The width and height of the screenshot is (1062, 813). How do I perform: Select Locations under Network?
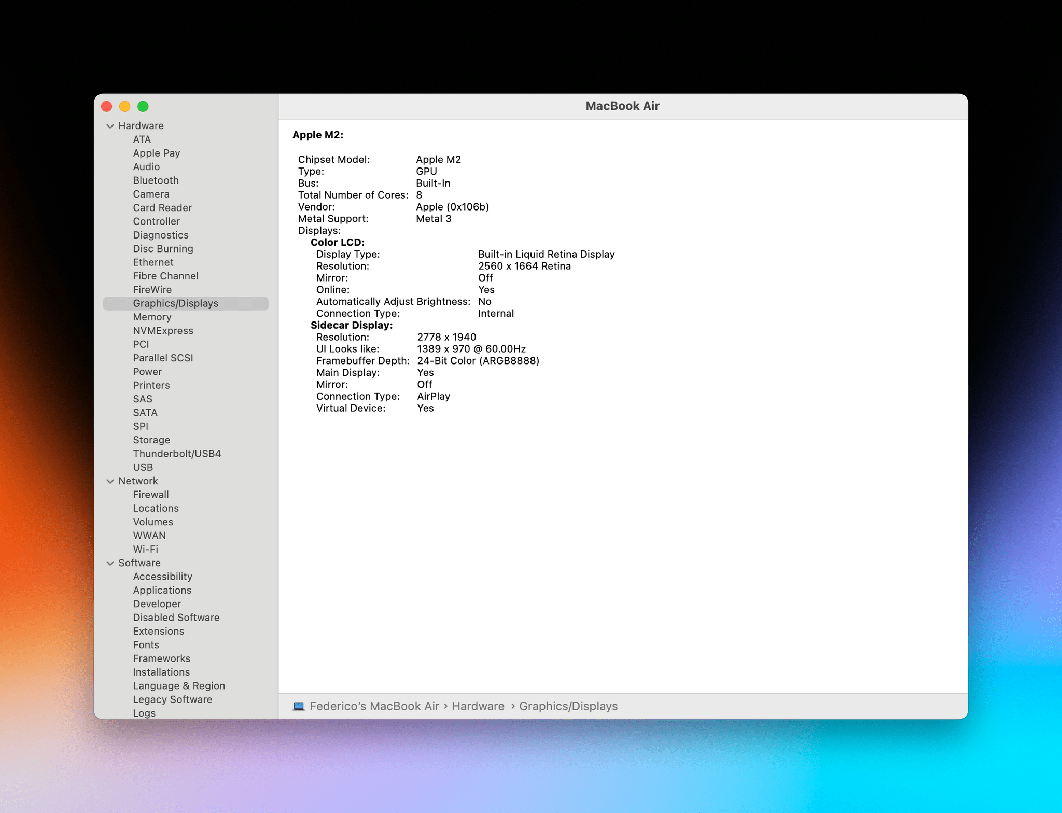(x=156, y=508)
